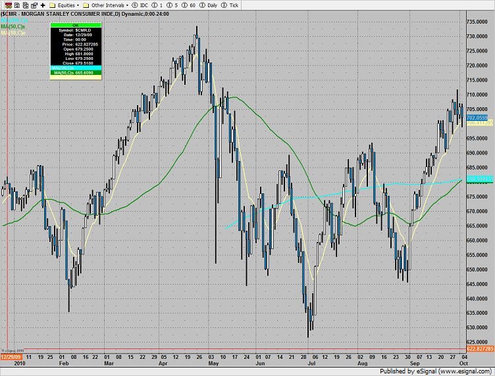
Task: Switch to the 1-minute interval
Action: [x=157, y=5]
